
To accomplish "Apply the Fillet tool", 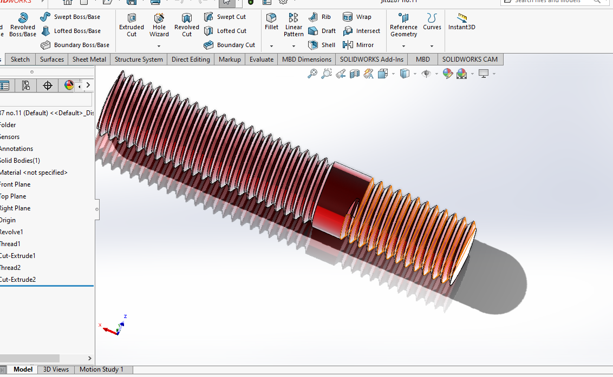I will pyautogui.click(x=271, y=22).
